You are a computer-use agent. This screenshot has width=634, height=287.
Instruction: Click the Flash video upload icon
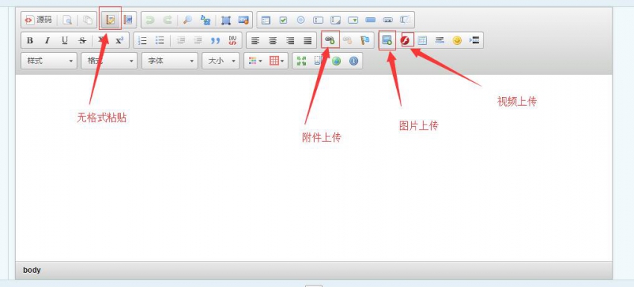pos(405,40)
